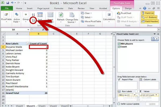Switch to the Data tab
Image resolution: width=161 pixels, height=107 pixels.
coord(70,8)
